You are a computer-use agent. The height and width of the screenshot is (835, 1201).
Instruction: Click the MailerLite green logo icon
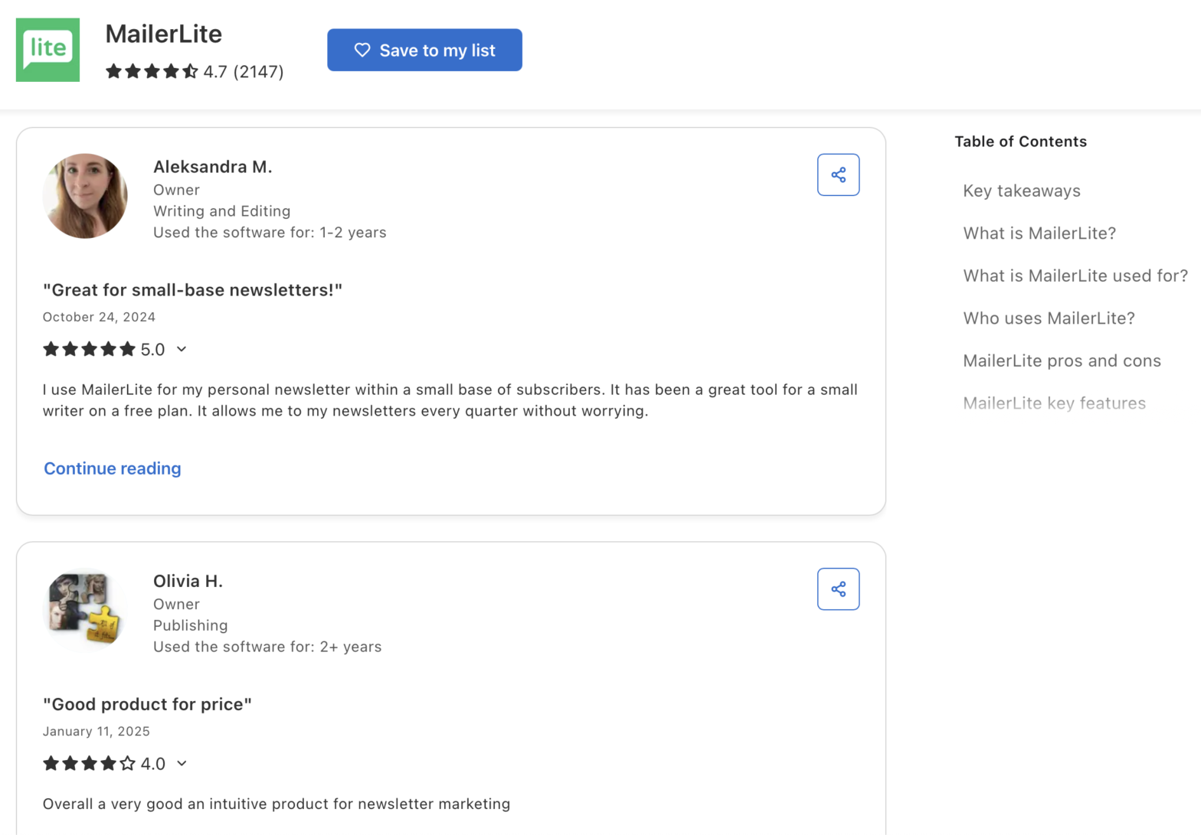(x=47, y=49)
